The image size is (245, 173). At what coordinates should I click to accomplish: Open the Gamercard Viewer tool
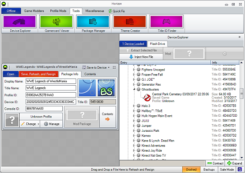(x=56, y=24)
